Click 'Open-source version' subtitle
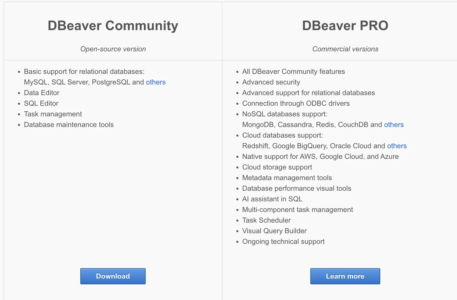Screen dimensions: 457x300 click(113, 49)
